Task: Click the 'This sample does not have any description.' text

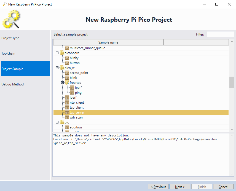Action: point(91,135)
